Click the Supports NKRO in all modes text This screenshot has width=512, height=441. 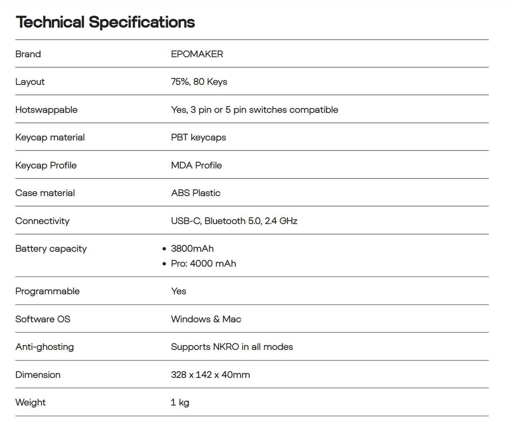232,347
